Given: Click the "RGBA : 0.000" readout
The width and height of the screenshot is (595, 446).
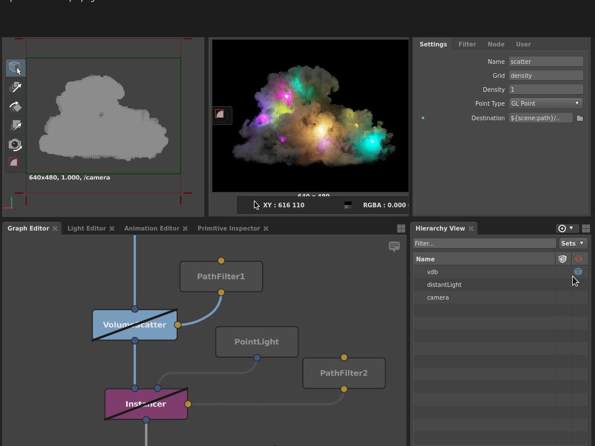Looking at the screenshot, I should click(385, 205).
